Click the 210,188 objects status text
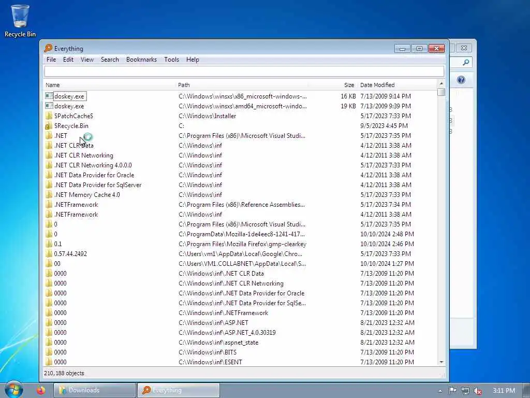 (x=64, y=373)
